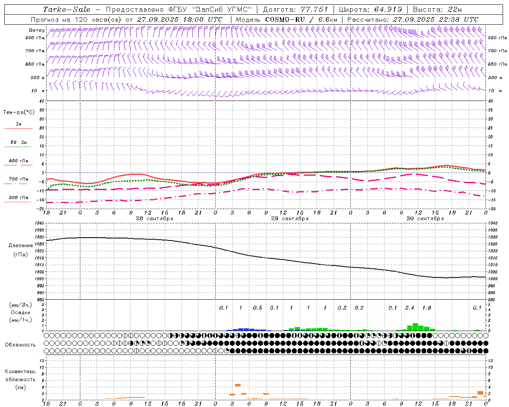Select the 30 сентября date marker
Viewport: 509px width, 407px height.
pyautogui.click(x=425, y=219)
